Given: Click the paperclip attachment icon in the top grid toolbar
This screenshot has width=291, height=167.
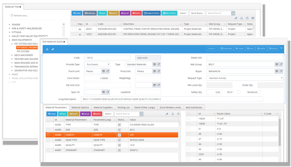Looking at the screenshot, I should [236, 18].
